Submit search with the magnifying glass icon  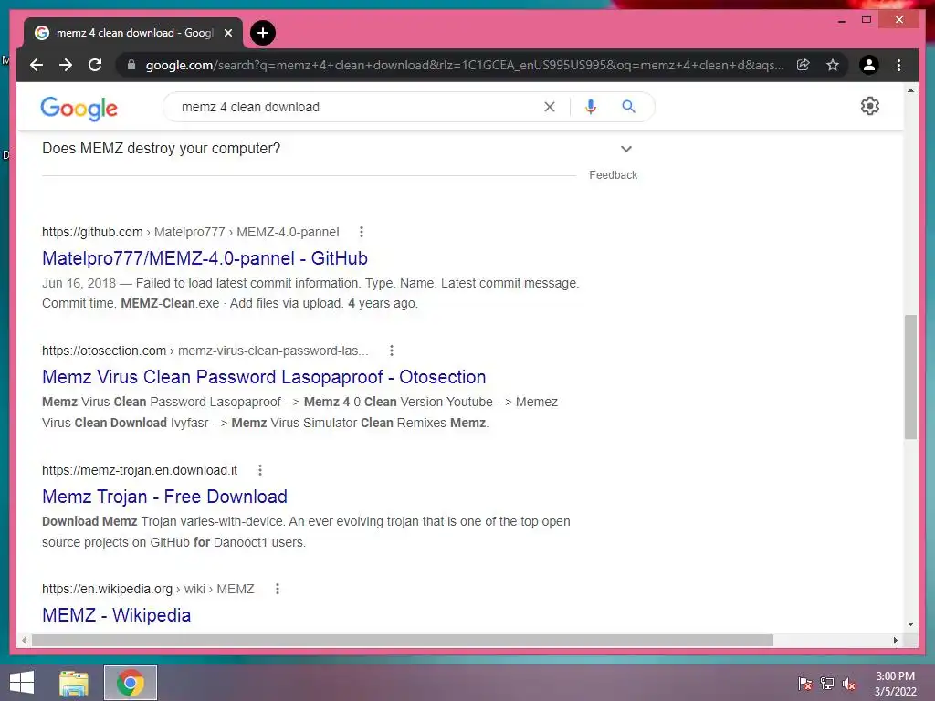[x=628, y=107]
